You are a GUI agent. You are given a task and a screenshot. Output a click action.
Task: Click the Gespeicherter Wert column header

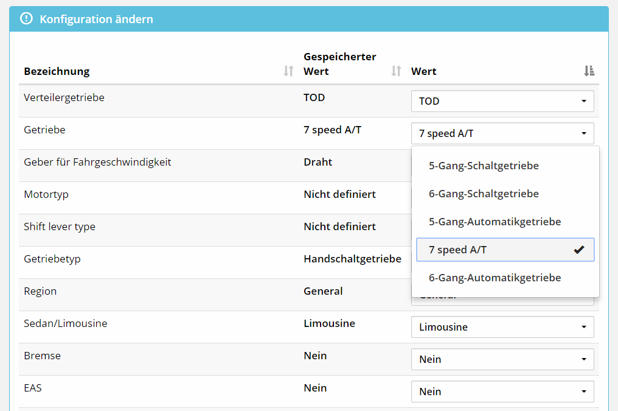pos(339,64)
